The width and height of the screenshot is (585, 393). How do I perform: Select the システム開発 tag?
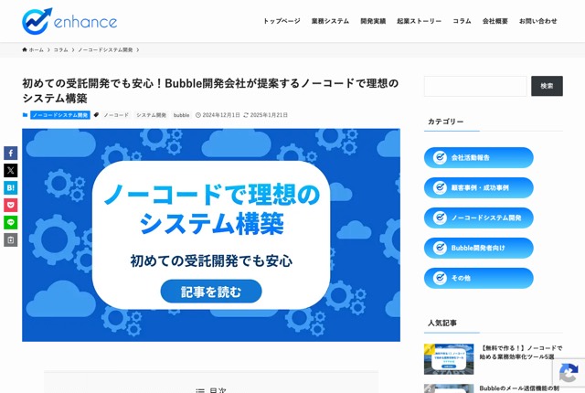point(151,115)
